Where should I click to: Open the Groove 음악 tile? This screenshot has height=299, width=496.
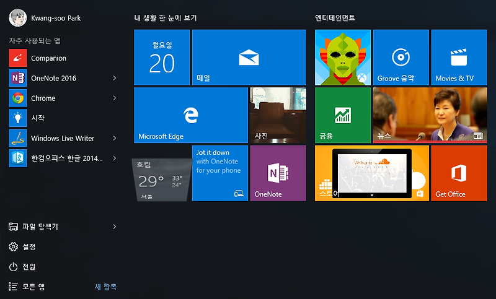tap(401, 58)
